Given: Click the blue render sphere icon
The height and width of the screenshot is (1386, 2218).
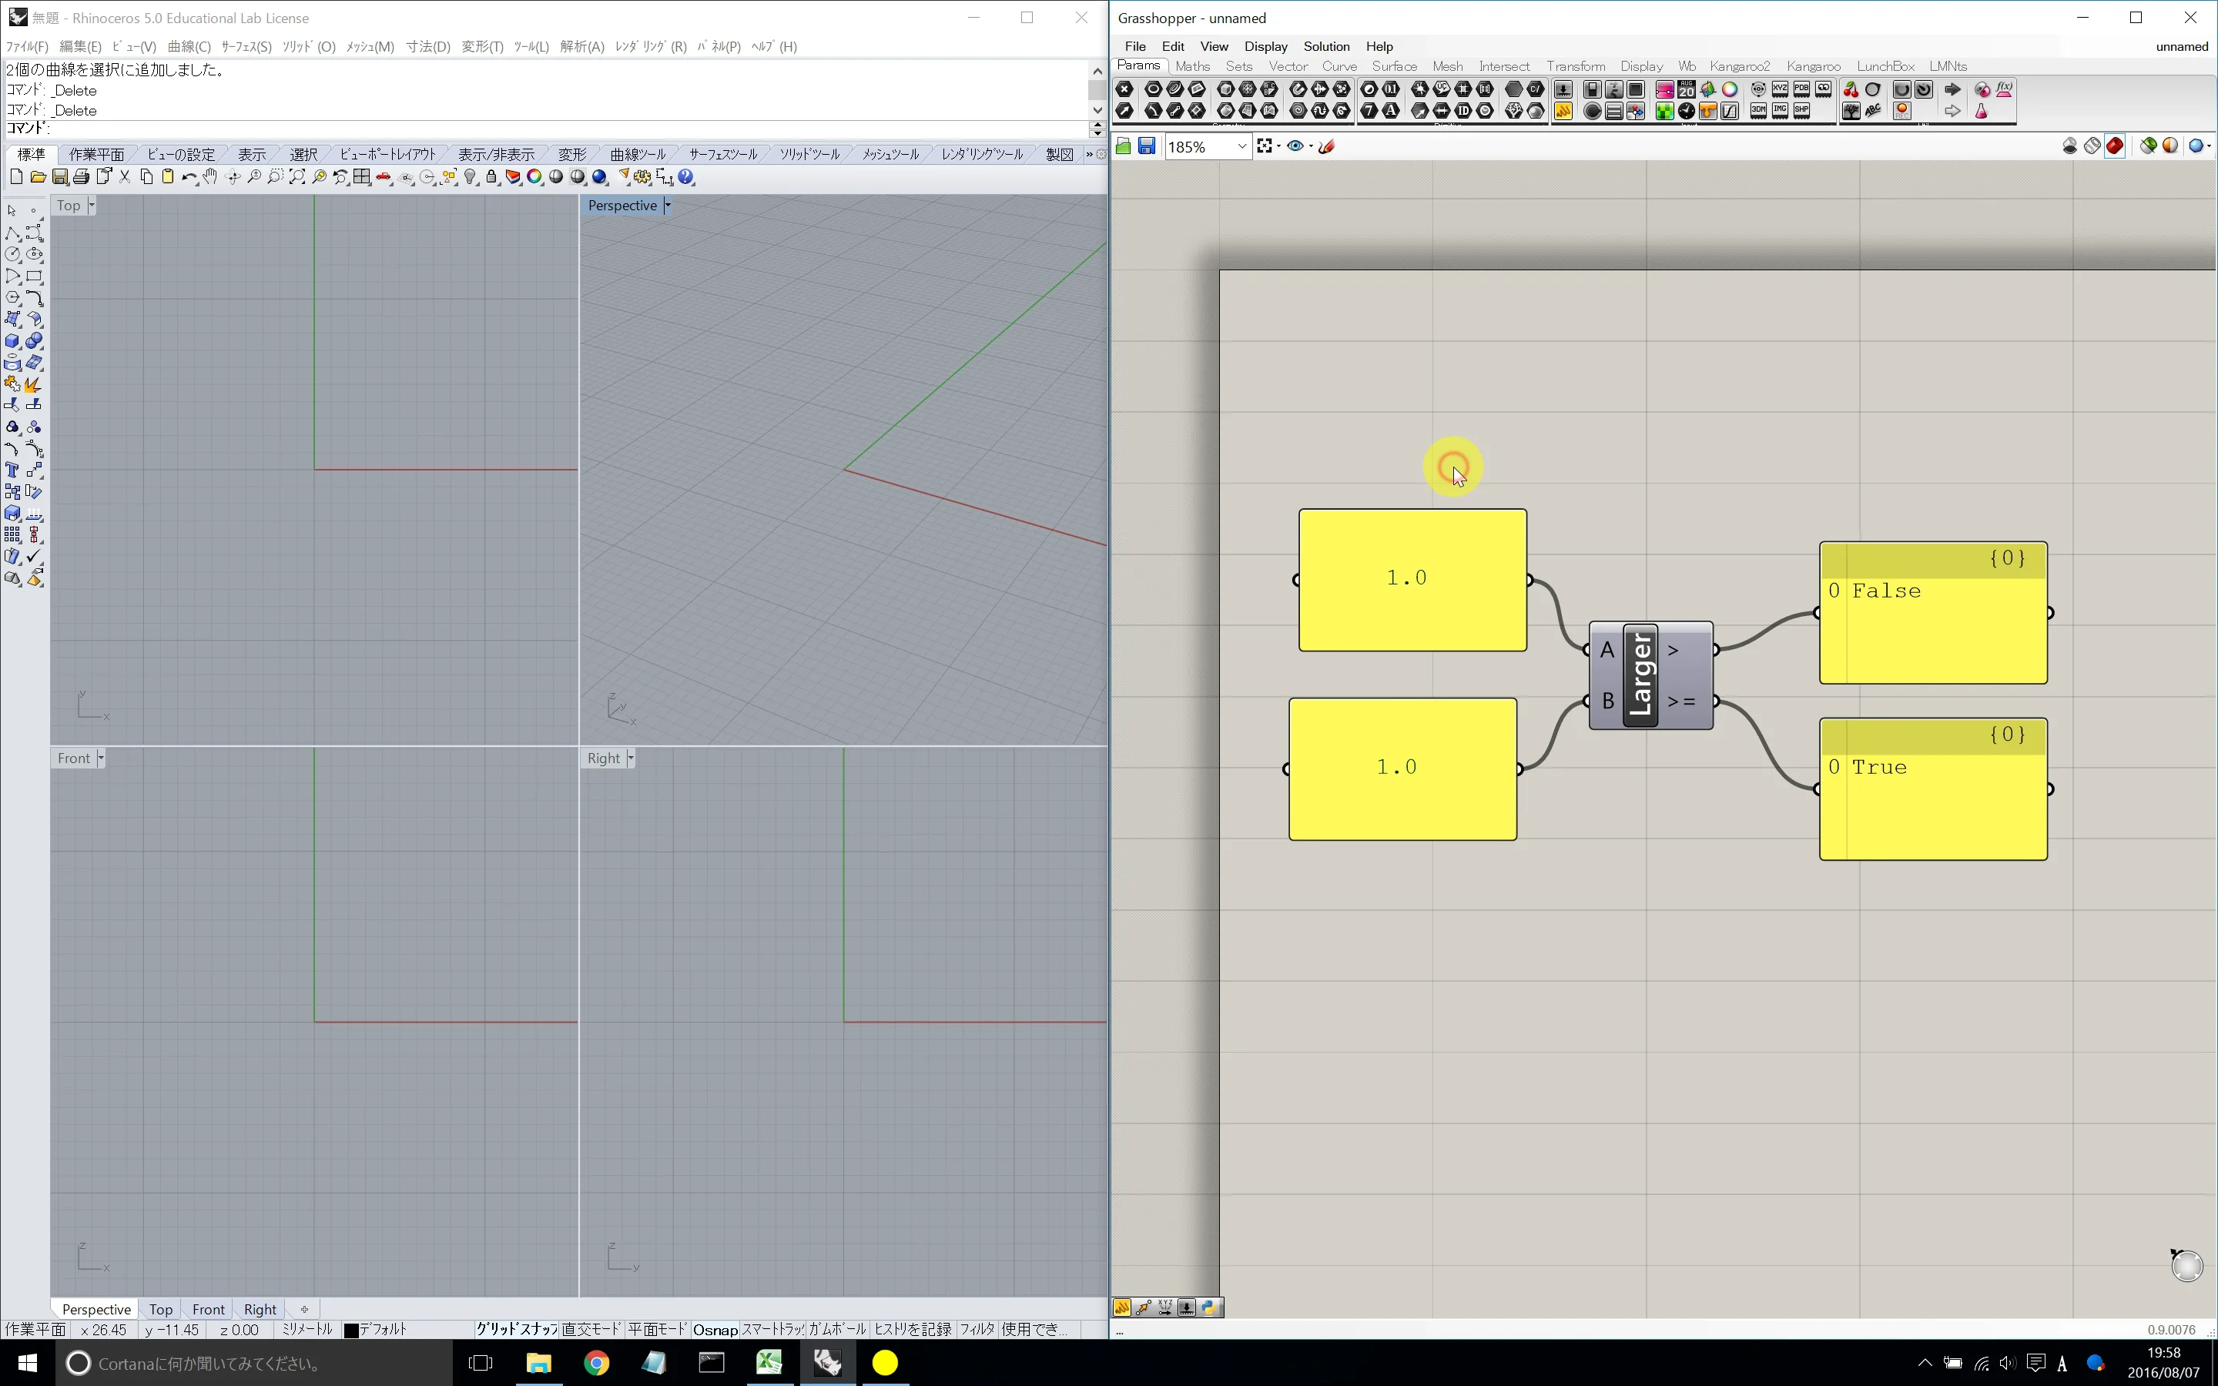Looking at the screenshot, I should pyautogui.click(x=601, y=177).
